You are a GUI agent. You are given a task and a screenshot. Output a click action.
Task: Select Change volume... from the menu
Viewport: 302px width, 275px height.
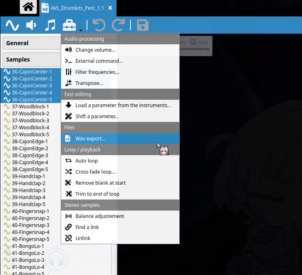(x=95, y=50)
